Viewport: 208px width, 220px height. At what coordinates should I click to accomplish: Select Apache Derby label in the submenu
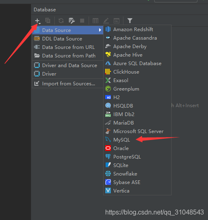point(130,47)
